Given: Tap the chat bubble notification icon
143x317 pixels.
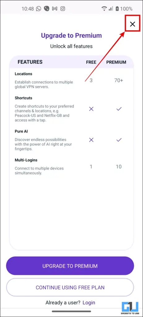Looking at the screenshot, I should [47, 9].
